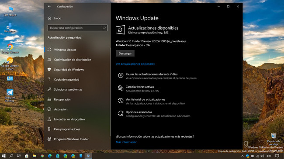
Task: Click the Windows Update sync icon in sidebar
Action: click(49, 50)
